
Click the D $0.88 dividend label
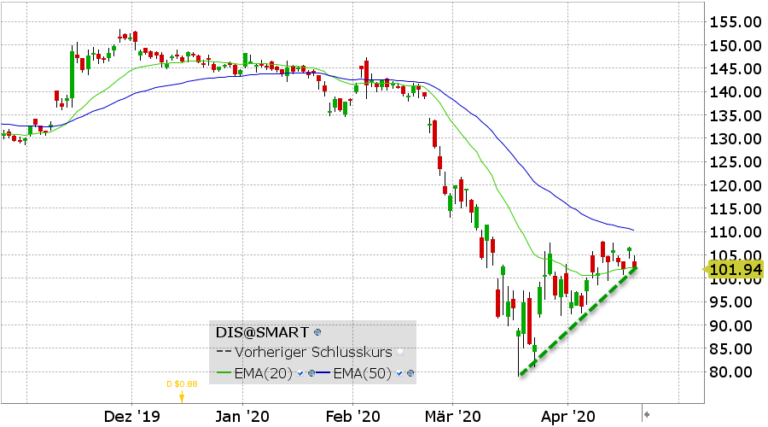pos(183,383)
